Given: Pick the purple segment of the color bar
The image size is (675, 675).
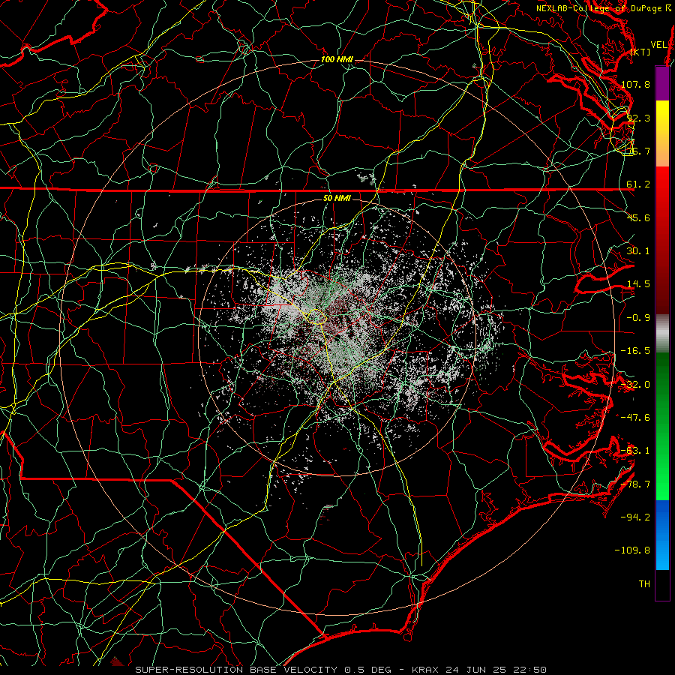Looking at the screenshot, I should coord(662,83).
